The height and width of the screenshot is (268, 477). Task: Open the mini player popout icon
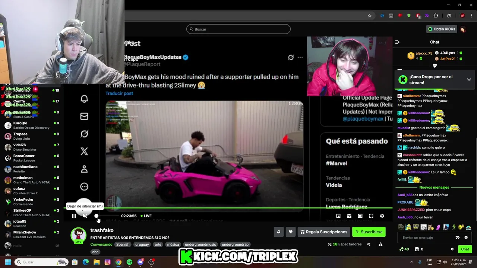(x=338, y=216)
